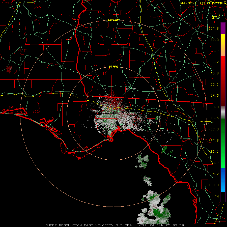The image size is (227, 227).
Task: Click the red segment of the color bar
Action: (x=223, y=81)
